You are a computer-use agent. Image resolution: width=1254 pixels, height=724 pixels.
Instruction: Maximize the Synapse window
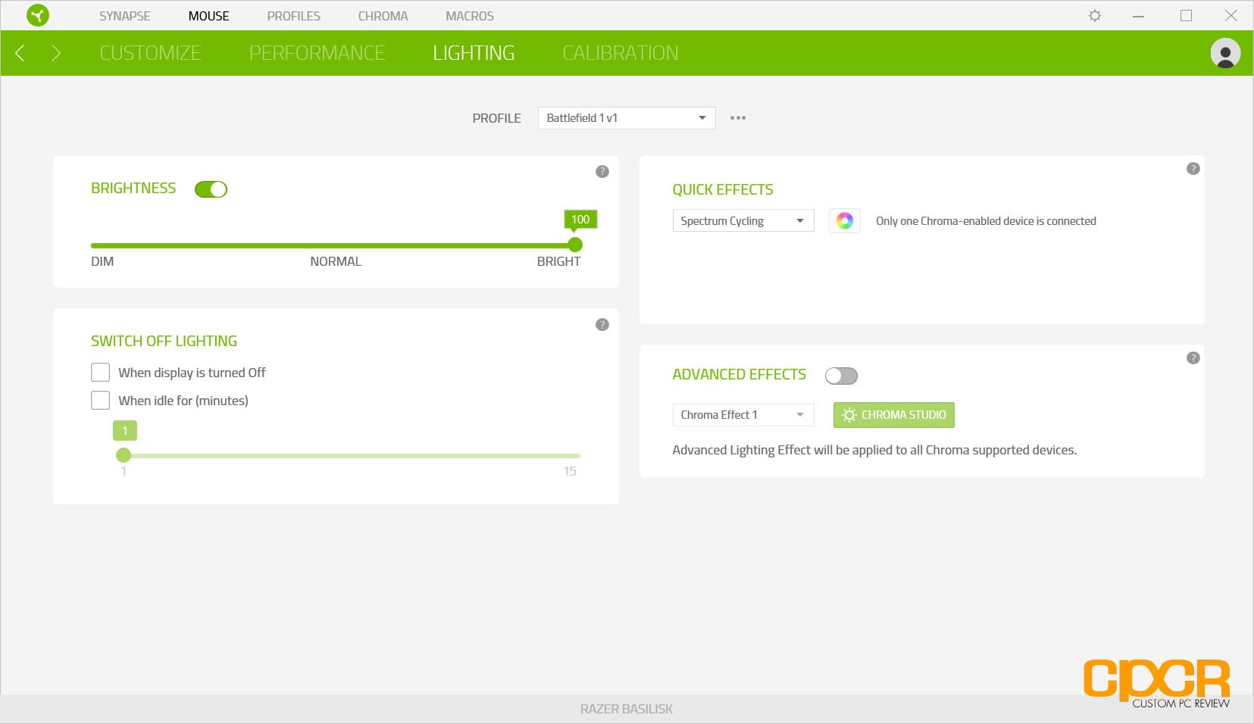click(x=1186, y=15)
